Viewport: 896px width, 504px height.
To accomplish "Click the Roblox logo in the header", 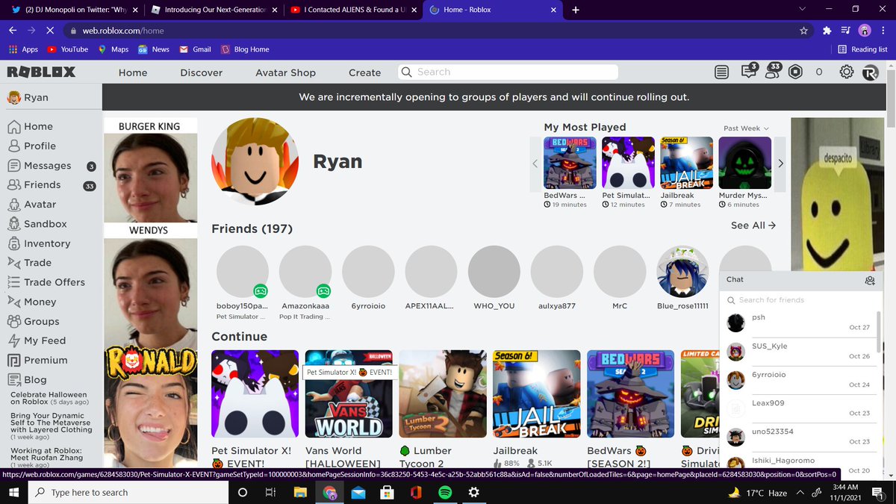I will pyautogui.click(x=42, y=72).
